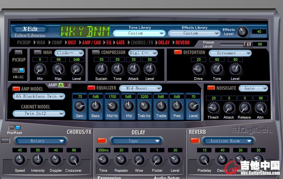This screenshot has width=283, height=179.
Task: Switch the Pre/Post selector
Action: (15, 128)
